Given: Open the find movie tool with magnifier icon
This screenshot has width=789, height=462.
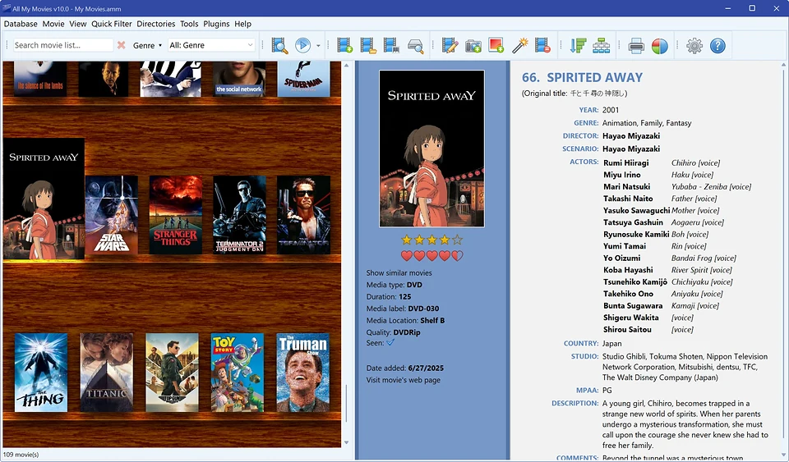Looking at the screenshot, I should coord(279,45).
